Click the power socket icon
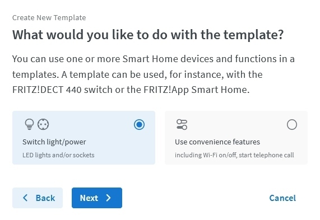The image size is (320, 220). tap(43, 124)
